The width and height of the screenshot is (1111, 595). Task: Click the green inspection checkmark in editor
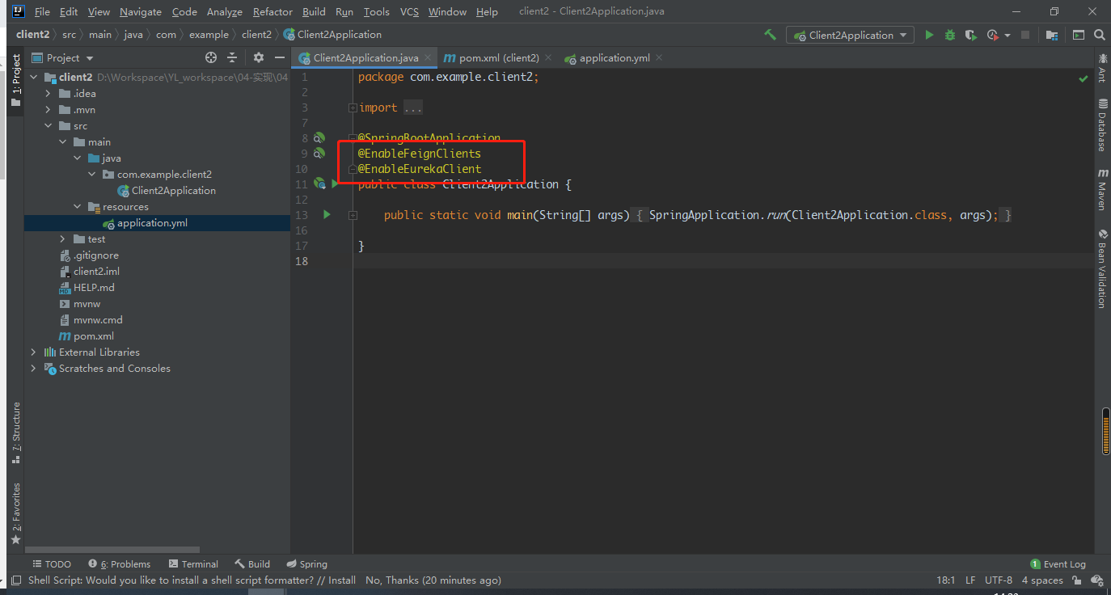point(1084,78)
